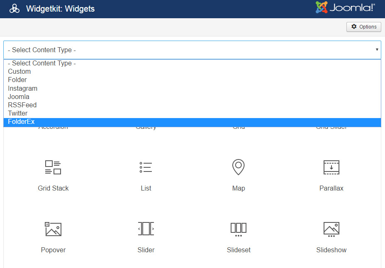
Task: Click the Widgetkit: Widgets page title
Action: click(60, 9)
